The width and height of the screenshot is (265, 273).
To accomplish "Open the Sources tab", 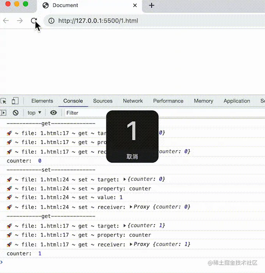I will tap(103, 101).
